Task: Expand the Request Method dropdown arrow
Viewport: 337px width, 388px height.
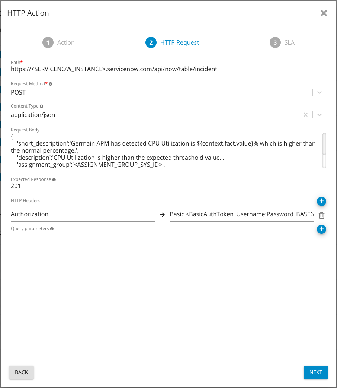Action: [x=320, y=92]
